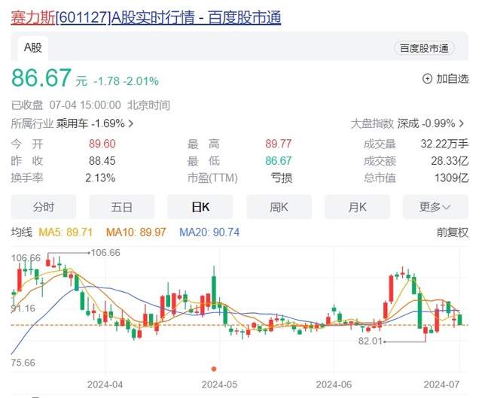The height and width of the screenshot is (398, 482).
Task: Click the 82.01 low-price callout on chart
Action: pos(370,341)
